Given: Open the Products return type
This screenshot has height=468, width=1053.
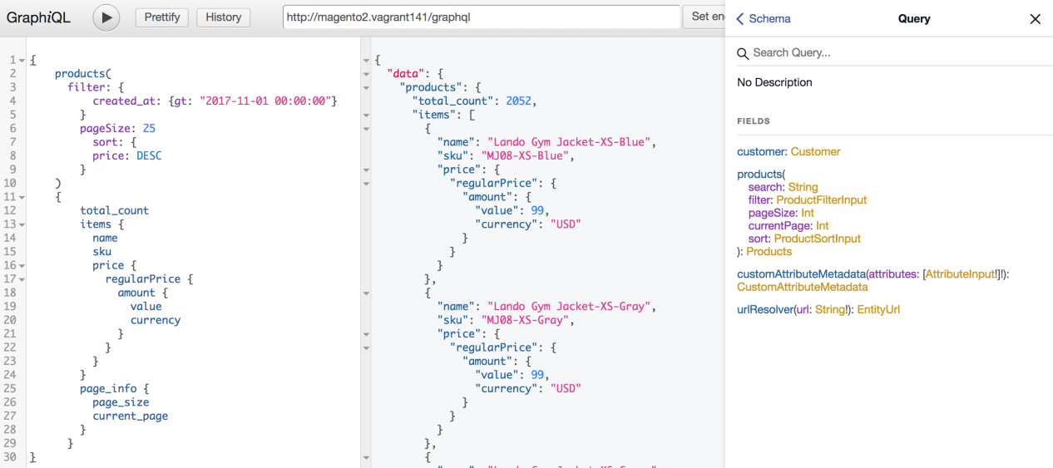Looking at the screenshot, I should coord(769,251).
